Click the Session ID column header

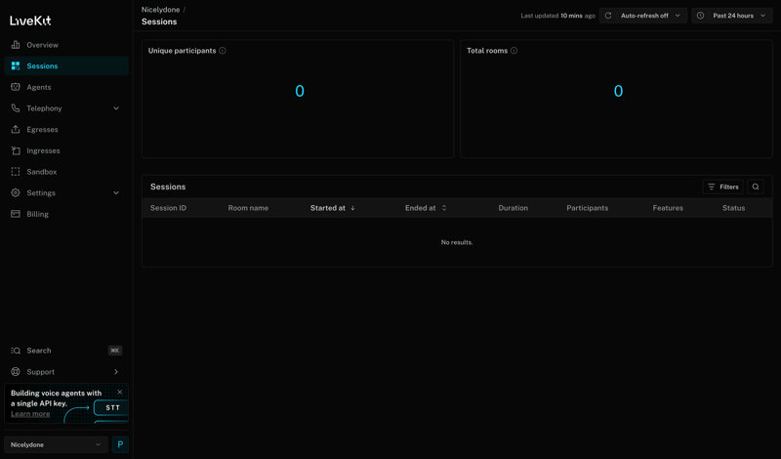(168, 208)
